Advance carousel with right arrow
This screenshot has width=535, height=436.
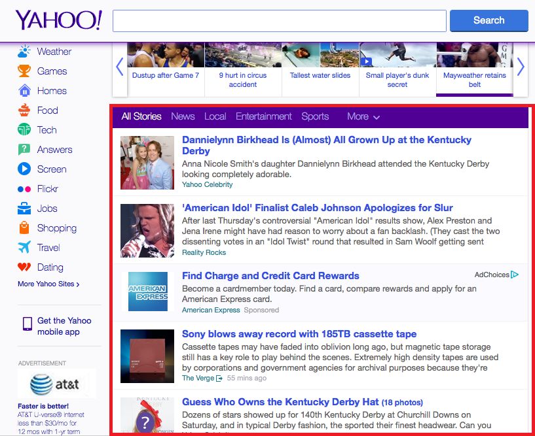tap(521, 67)
